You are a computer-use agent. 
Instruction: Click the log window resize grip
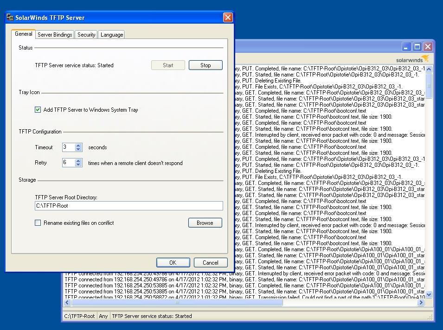click(430, 317)
